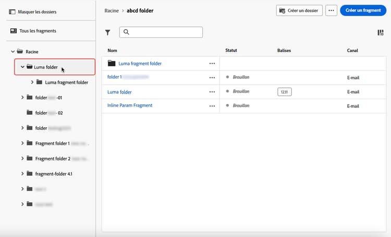Open actions menu for Luma folder row

[x=212, y=92]
